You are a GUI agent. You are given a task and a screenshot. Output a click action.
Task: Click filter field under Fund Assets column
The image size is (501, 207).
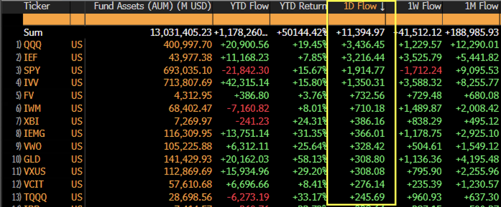click(149, 20)
